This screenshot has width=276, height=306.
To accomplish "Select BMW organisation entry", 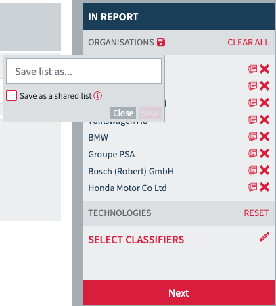I will [98, 137].
